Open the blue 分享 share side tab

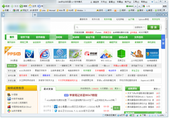163,42
